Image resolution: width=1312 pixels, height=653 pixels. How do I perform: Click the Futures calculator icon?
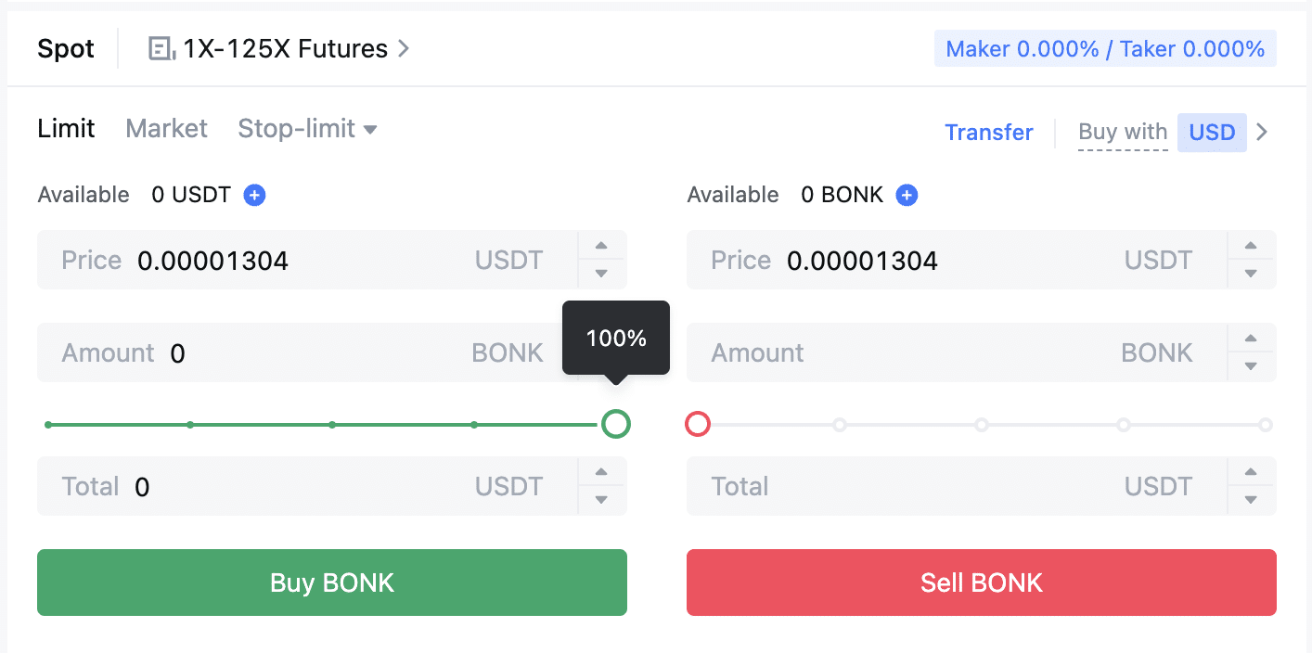point(161,48)
